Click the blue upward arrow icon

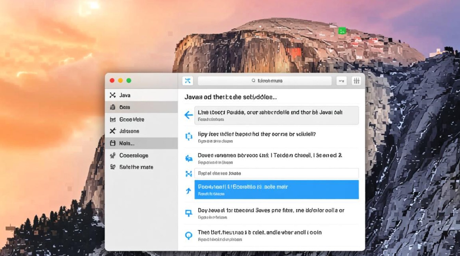click(x=189, y=190)
